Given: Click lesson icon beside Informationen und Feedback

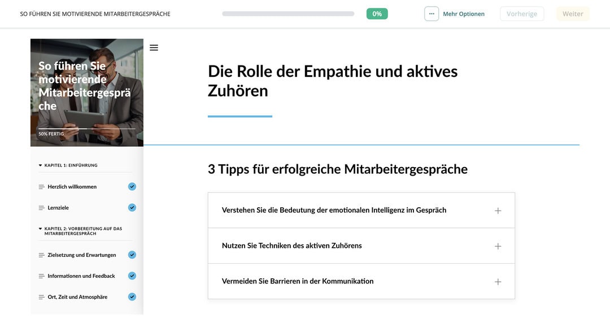Looking at the screenshot, I should tap(41, 276).
